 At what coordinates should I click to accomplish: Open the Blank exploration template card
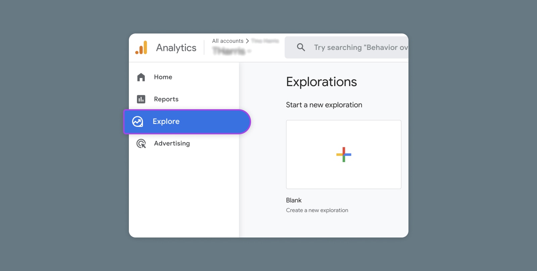click(344, 154)
